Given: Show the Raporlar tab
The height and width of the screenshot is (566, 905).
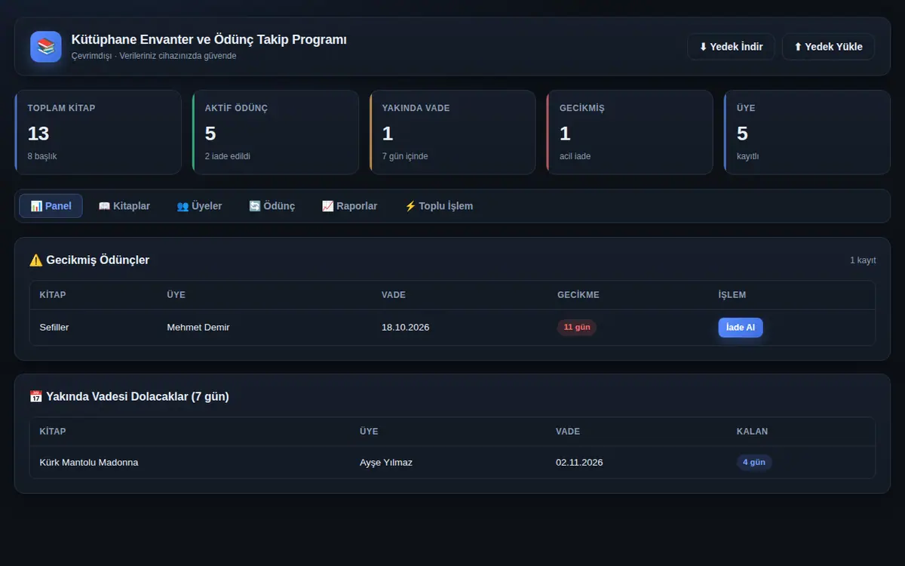Looking at the screenshot, I should 350,206.
